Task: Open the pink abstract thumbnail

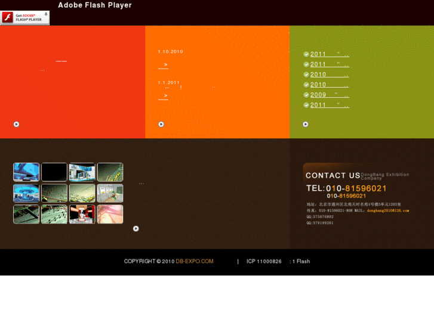Action: [110, 214]
